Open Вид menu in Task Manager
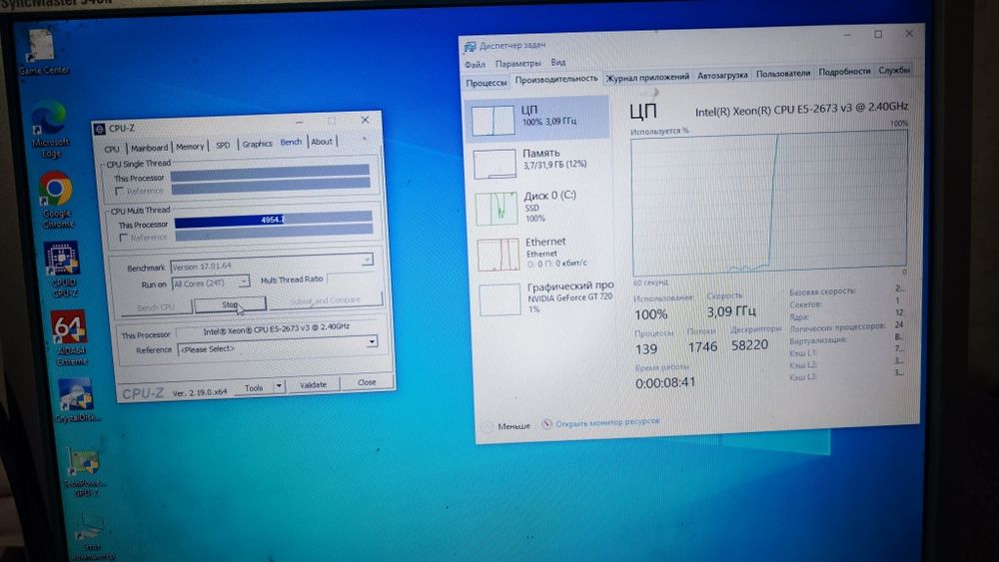Viewport: 999px width, 562px height. point(558,62)
